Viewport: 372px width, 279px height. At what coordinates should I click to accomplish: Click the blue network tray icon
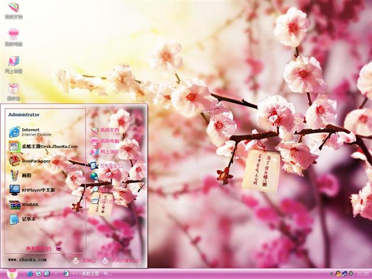pos(345,274)
